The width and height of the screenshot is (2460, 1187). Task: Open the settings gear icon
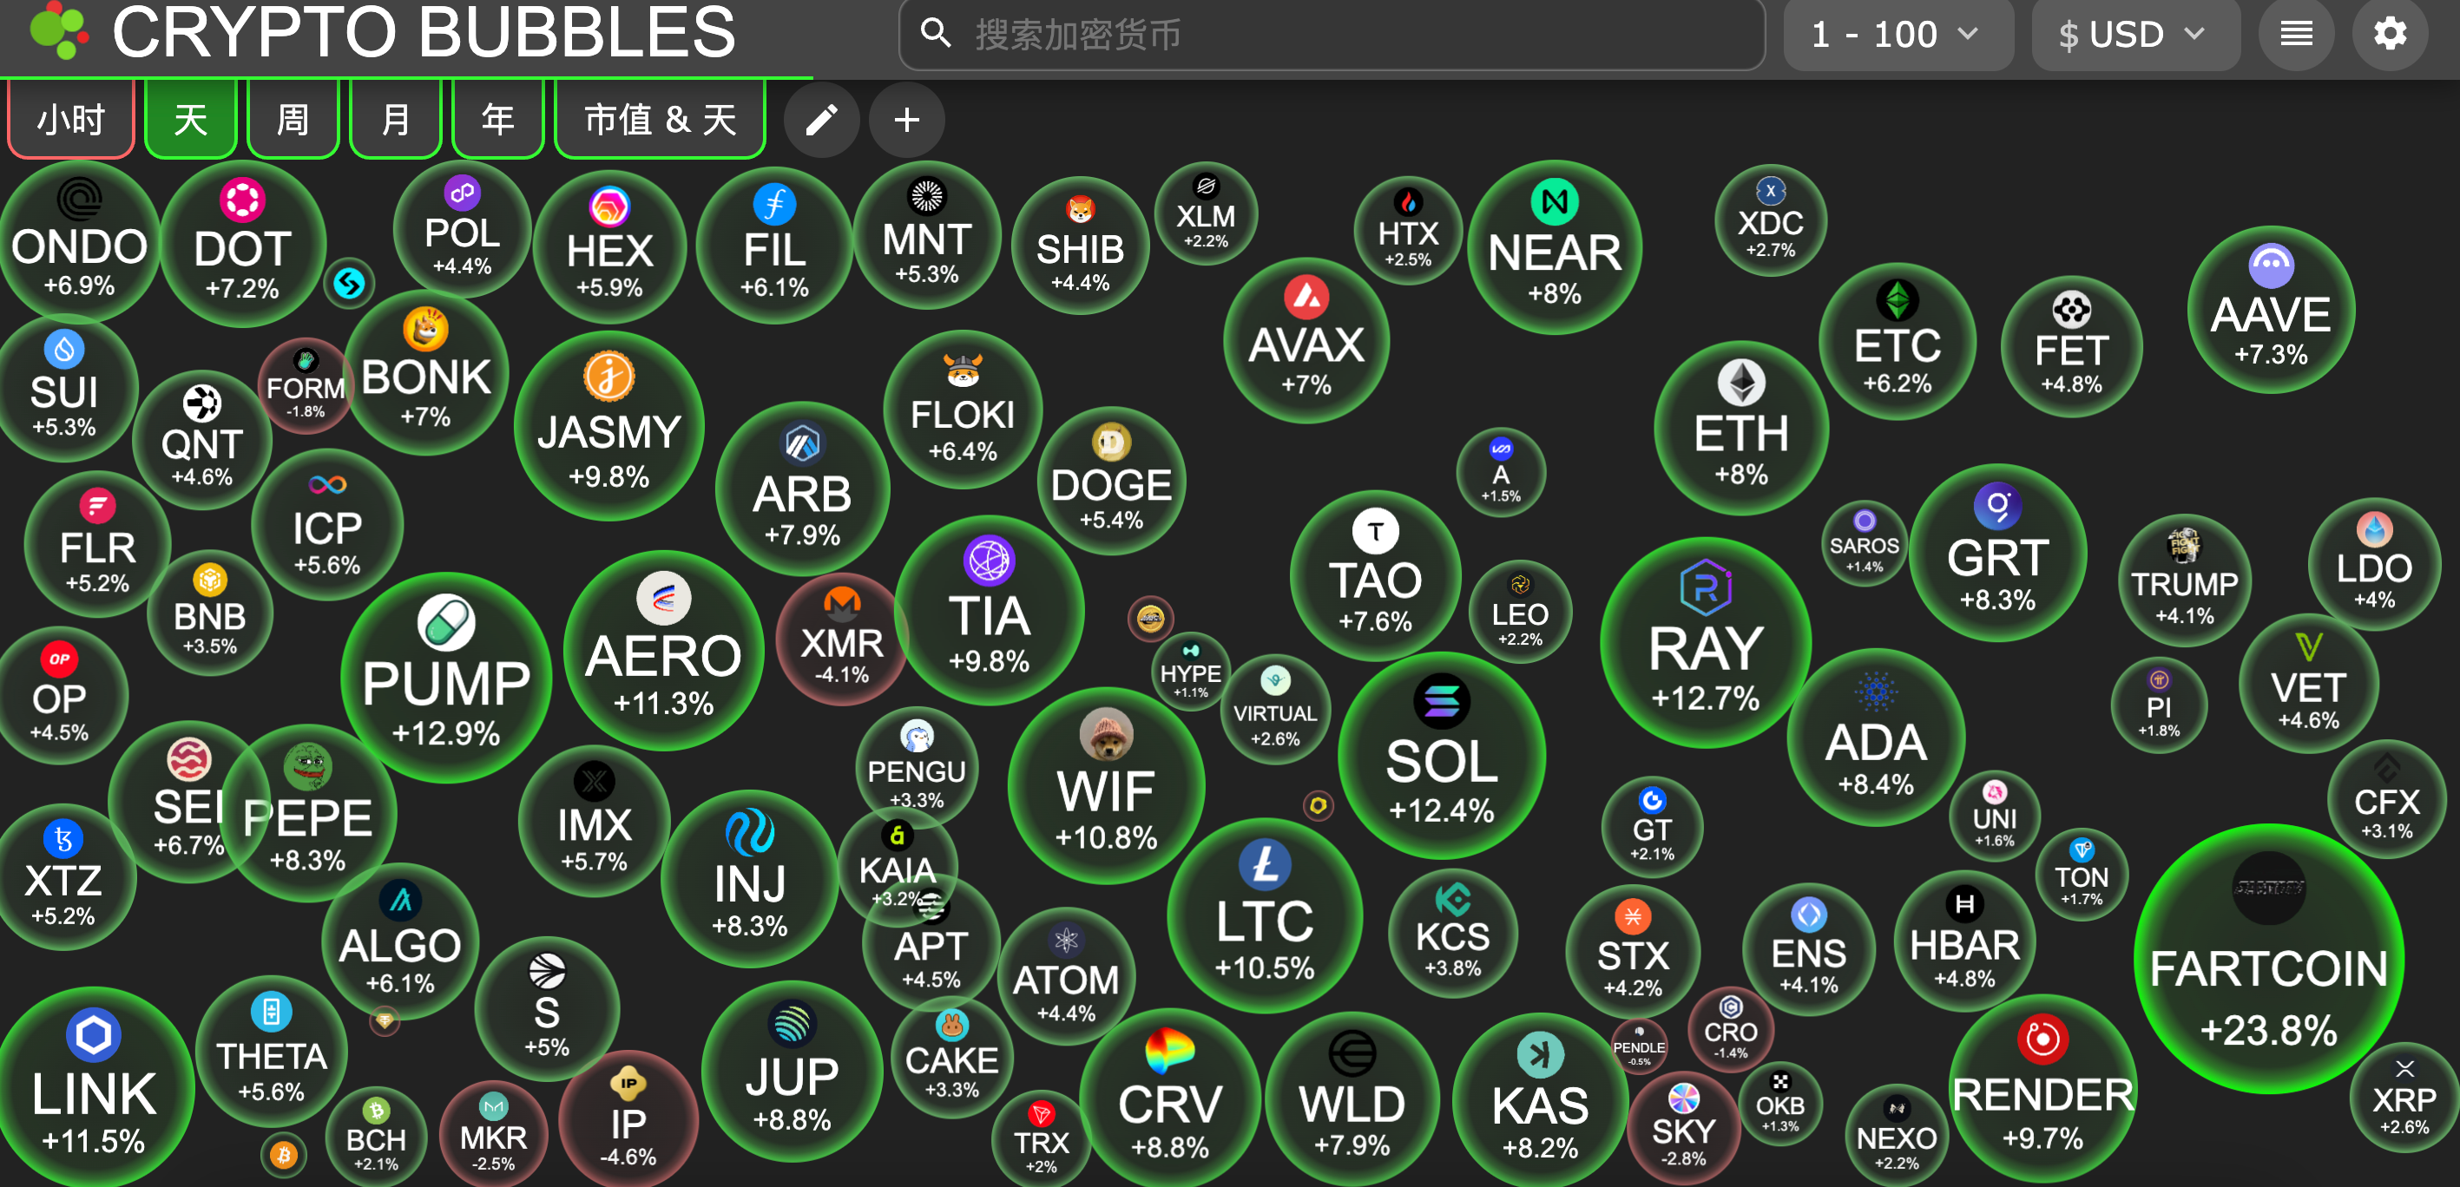click(x=2390, y=36)
